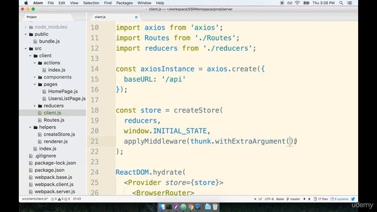Open the Notification Center icon
Image resolution: width=377 pixels, height=212 pixels.
pos(350,3)
